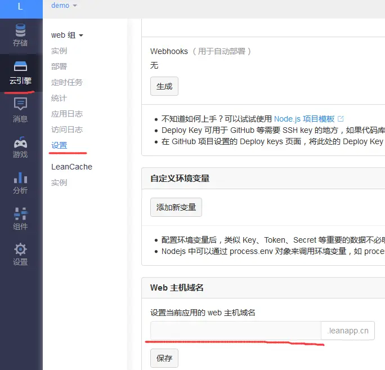Click the L logo at top left
The image size is (385, 370).
(x=20, y=6)
